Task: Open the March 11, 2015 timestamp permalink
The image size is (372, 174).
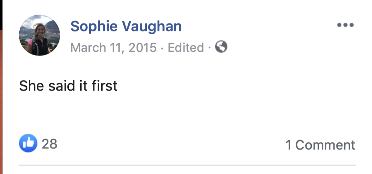Action: (113, 47)
